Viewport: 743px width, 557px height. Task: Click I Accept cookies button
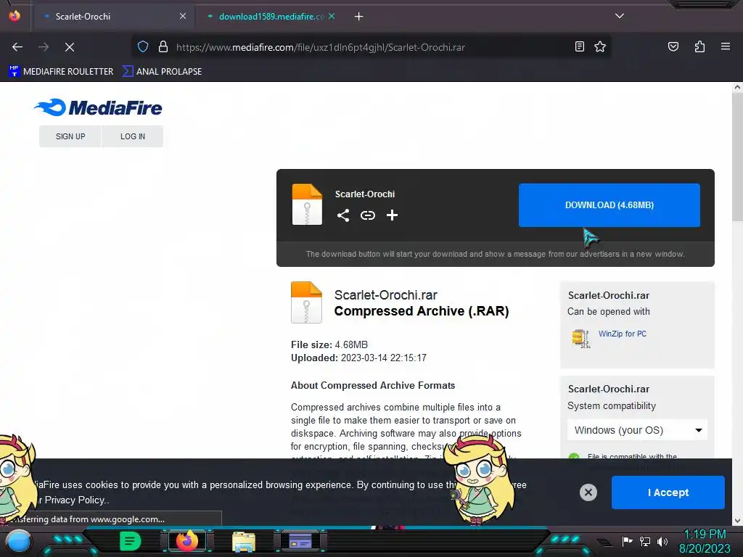coord(668,492)
